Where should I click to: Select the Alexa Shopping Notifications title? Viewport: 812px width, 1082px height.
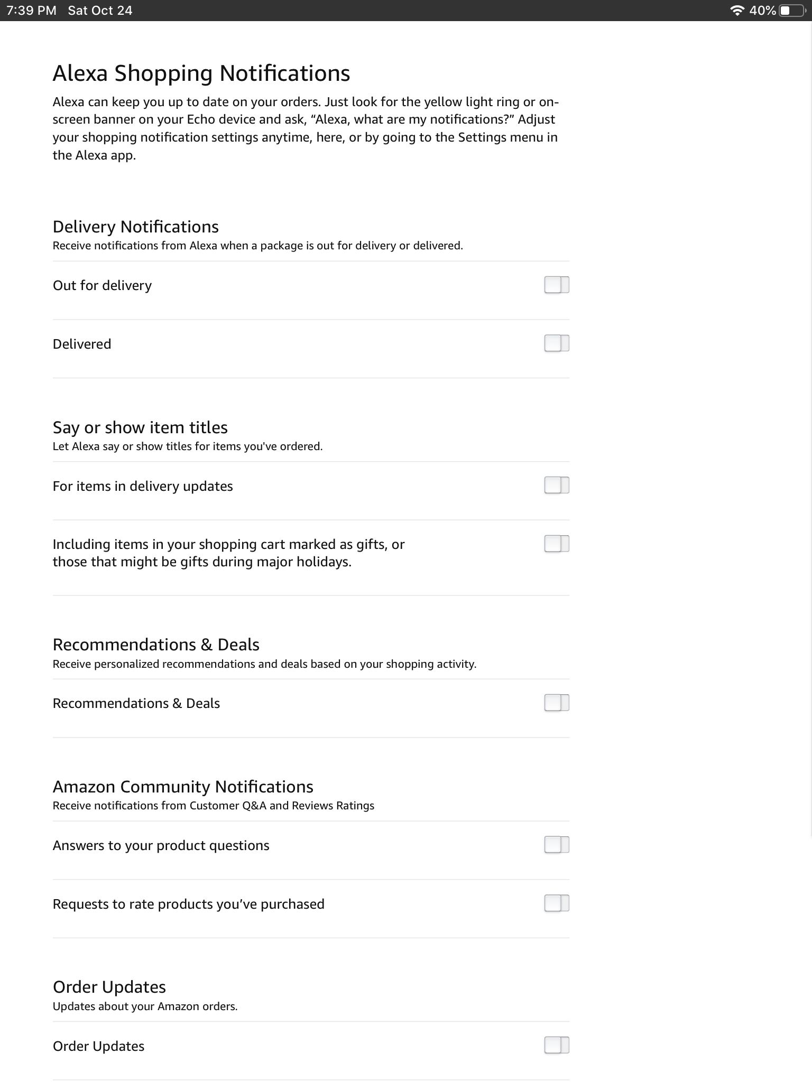[201, 73]
